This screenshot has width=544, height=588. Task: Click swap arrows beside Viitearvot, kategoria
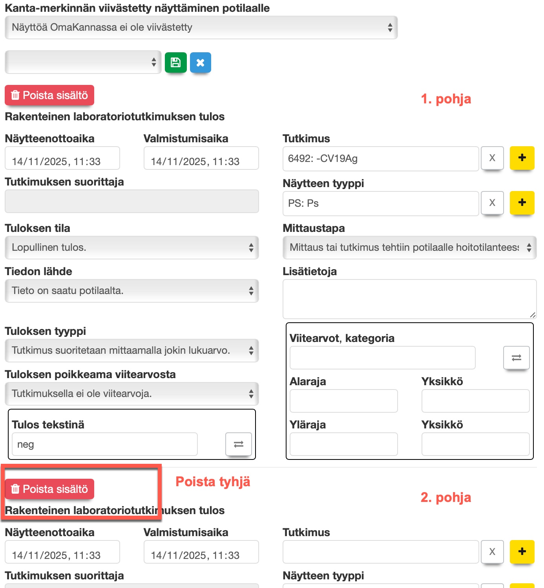(516, 358)
